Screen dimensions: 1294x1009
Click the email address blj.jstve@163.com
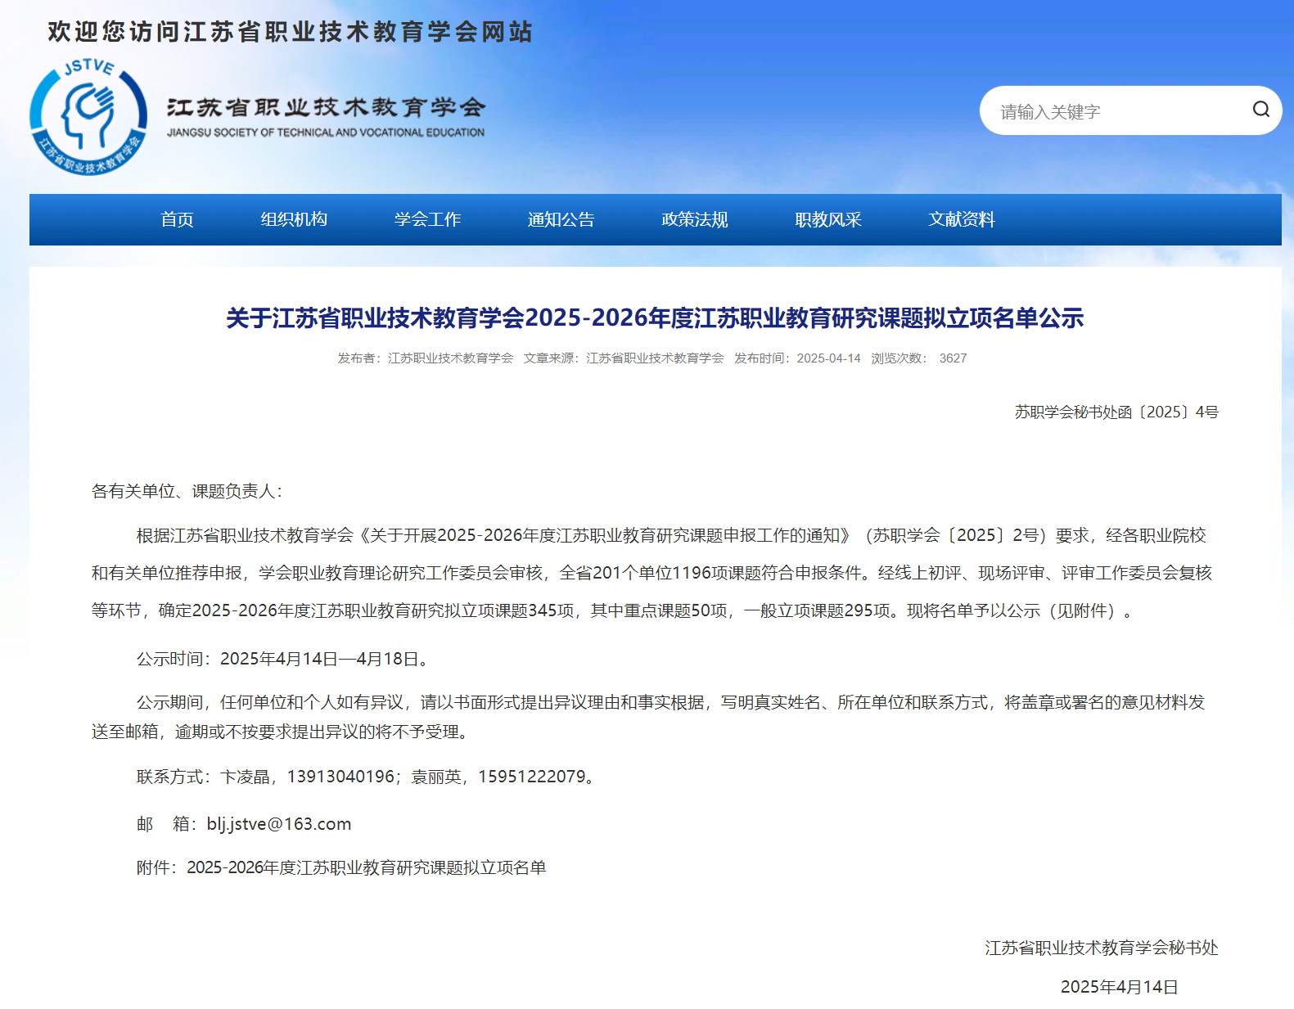[279, 824]
